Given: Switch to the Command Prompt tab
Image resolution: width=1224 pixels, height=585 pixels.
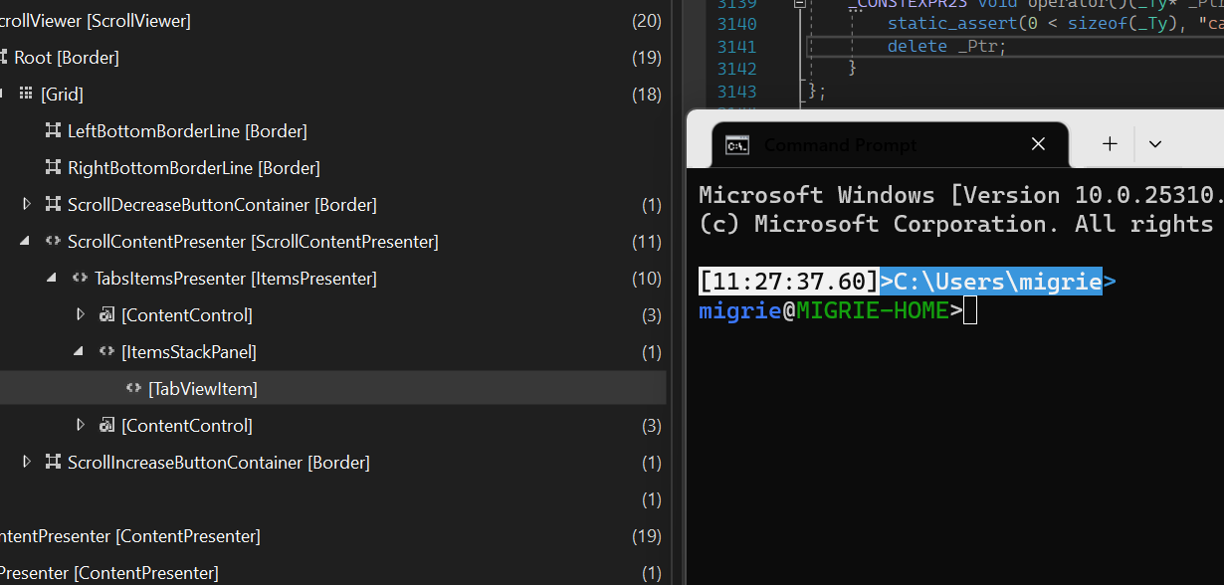Looking at the screenshot, I should click(x=841, y=144).
